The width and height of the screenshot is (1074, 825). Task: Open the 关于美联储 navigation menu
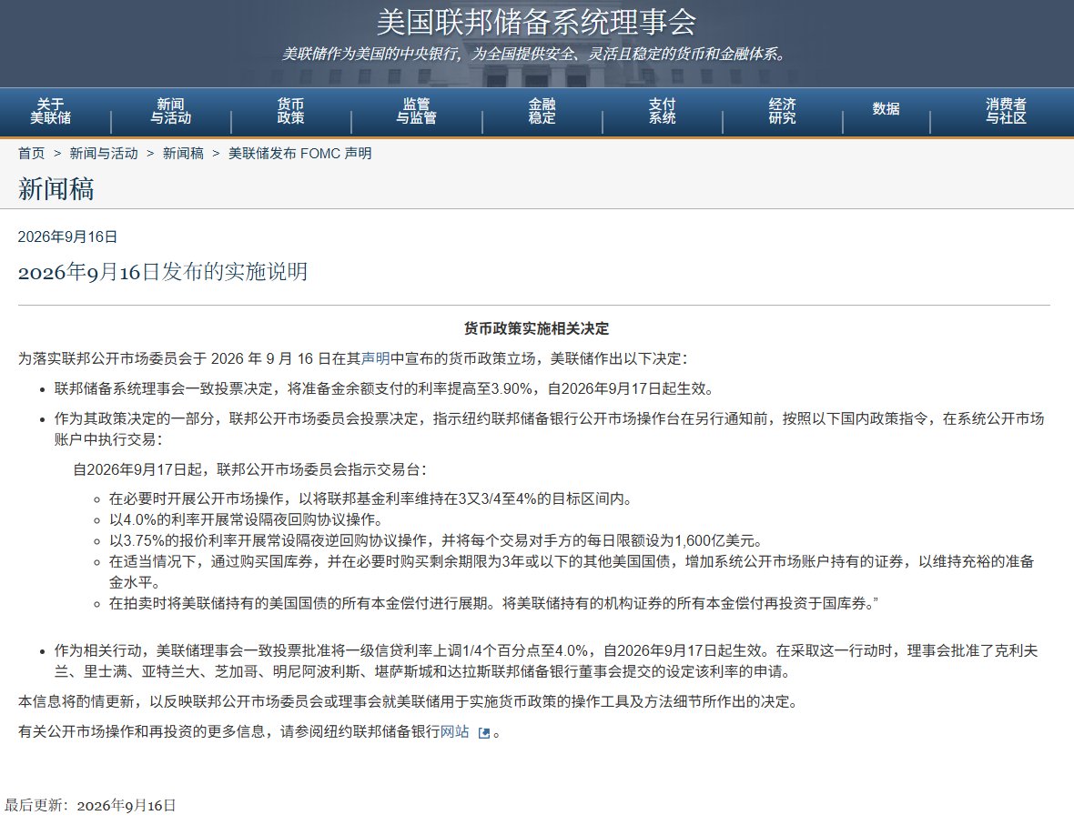point(51,111)
